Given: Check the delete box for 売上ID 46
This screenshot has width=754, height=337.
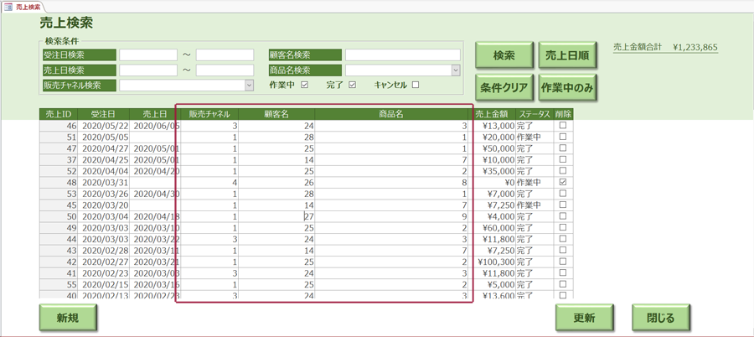Looking at the screenshot, I should (x=563, y=126).
